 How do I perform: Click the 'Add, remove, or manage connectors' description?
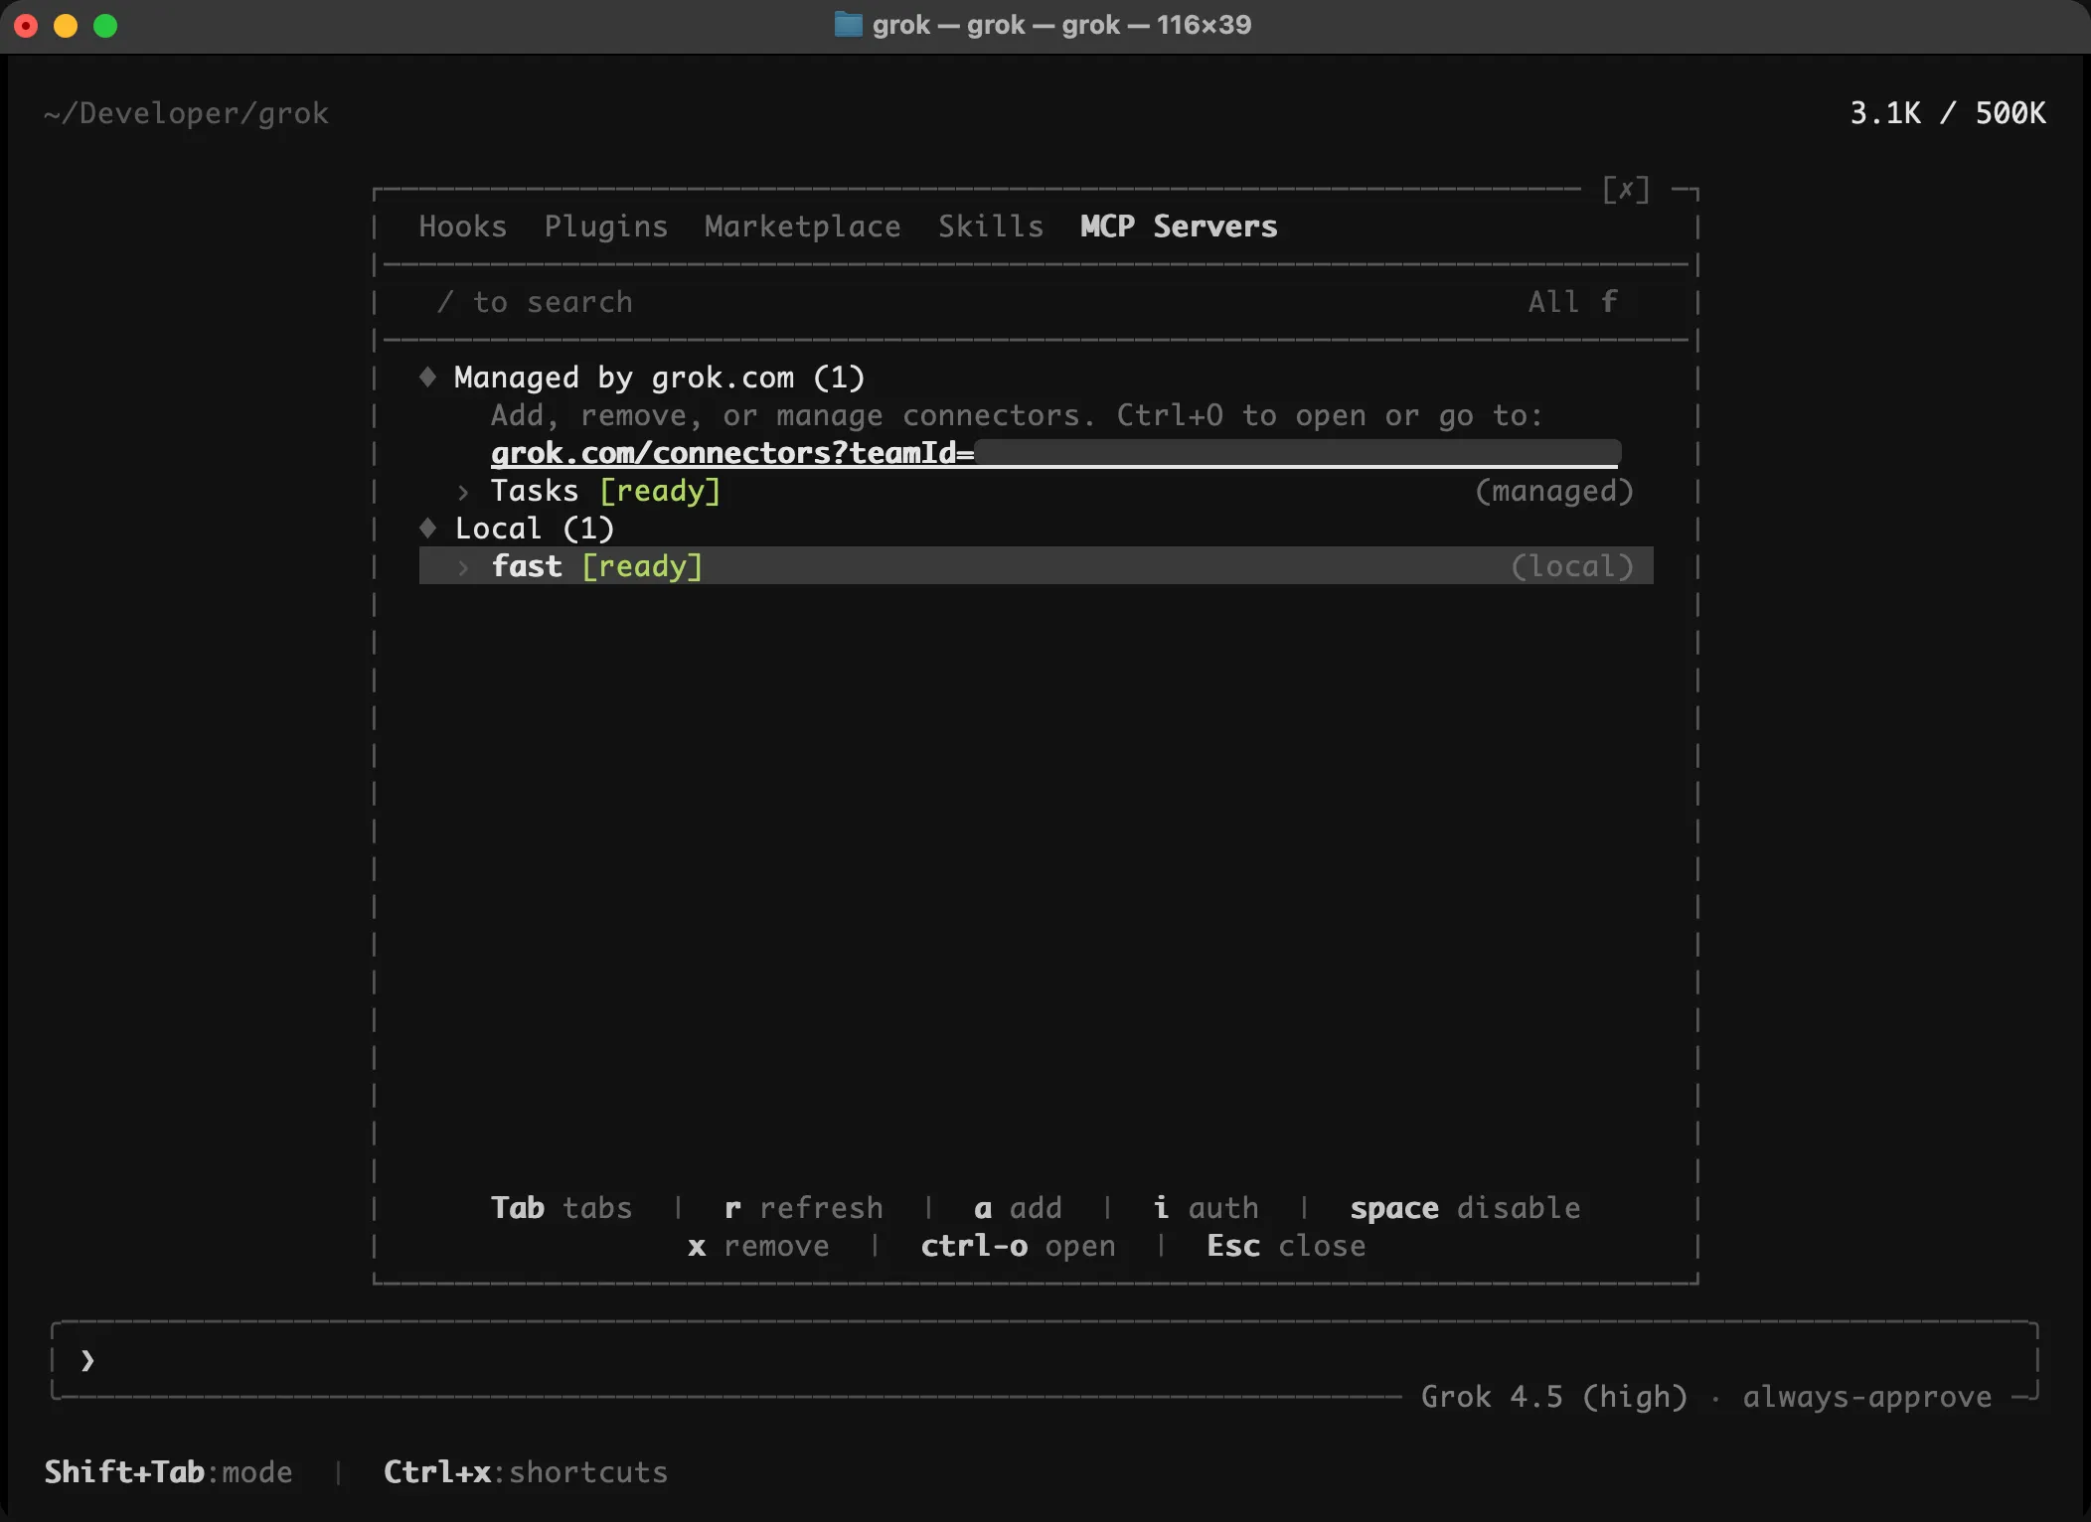click(1017, 415)
